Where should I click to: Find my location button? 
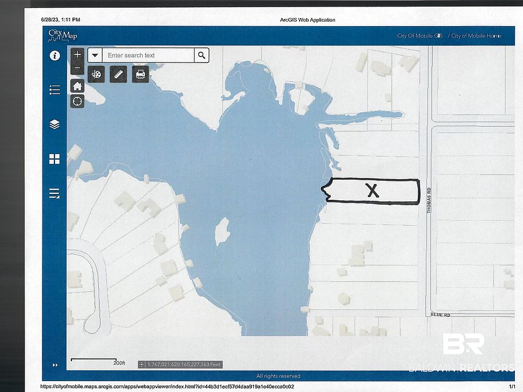[x=77, y=101]
